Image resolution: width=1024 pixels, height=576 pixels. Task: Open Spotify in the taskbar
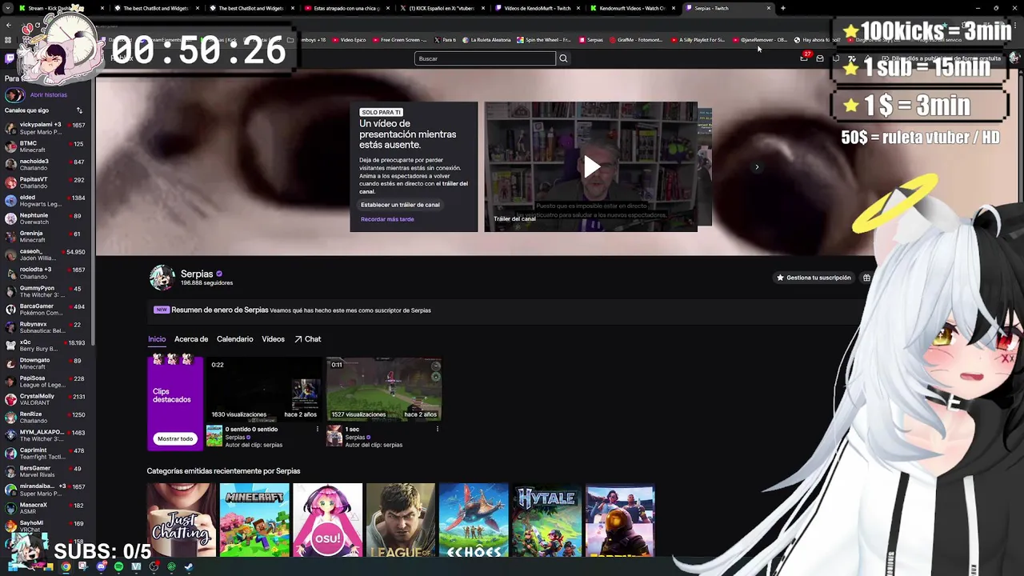118,567
